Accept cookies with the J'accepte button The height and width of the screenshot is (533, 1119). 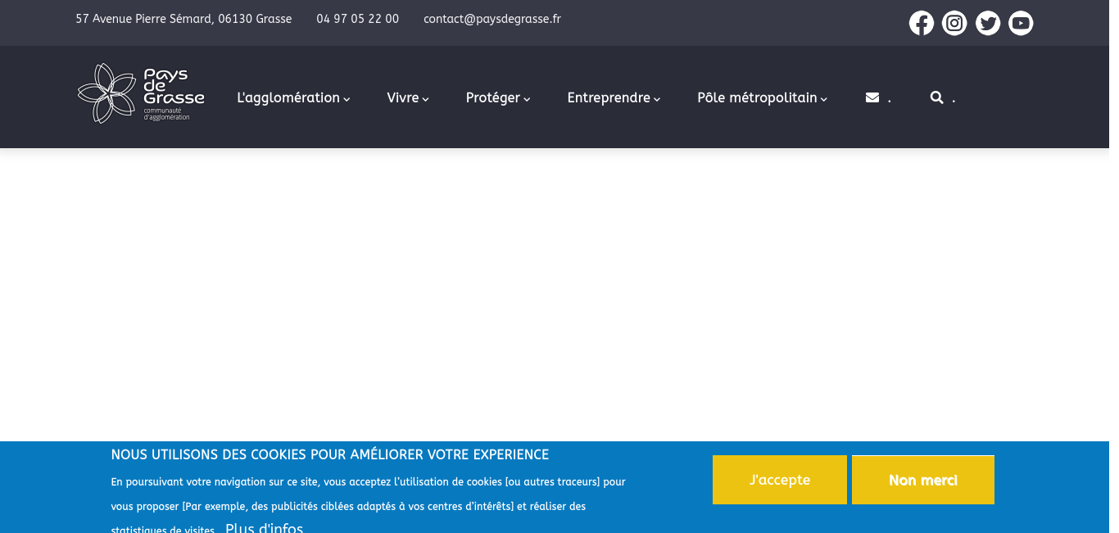point(779,480)
